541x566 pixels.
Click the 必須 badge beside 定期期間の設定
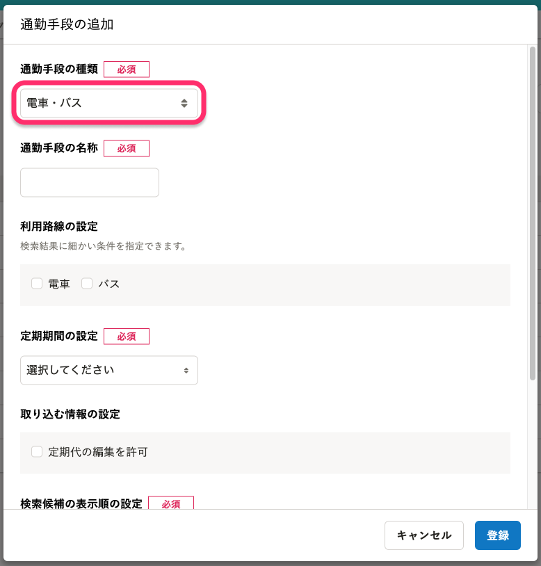[127, 337]
